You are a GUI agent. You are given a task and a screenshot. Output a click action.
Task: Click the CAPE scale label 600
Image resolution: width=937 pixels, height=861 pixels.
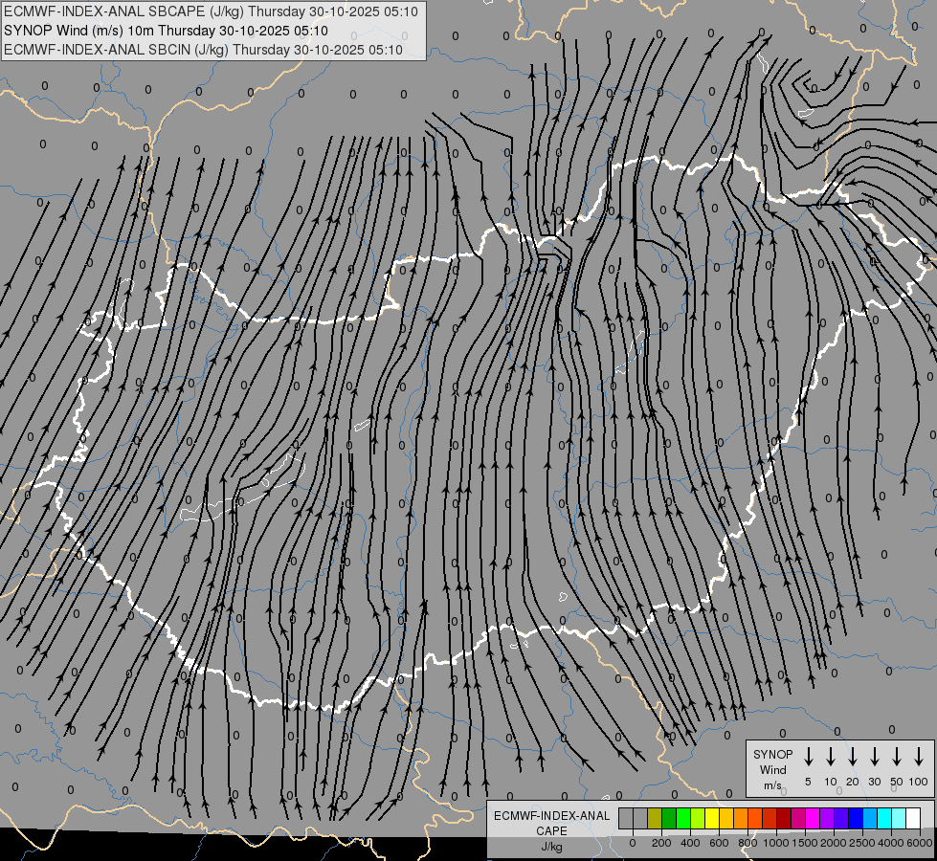click(719, 843)
